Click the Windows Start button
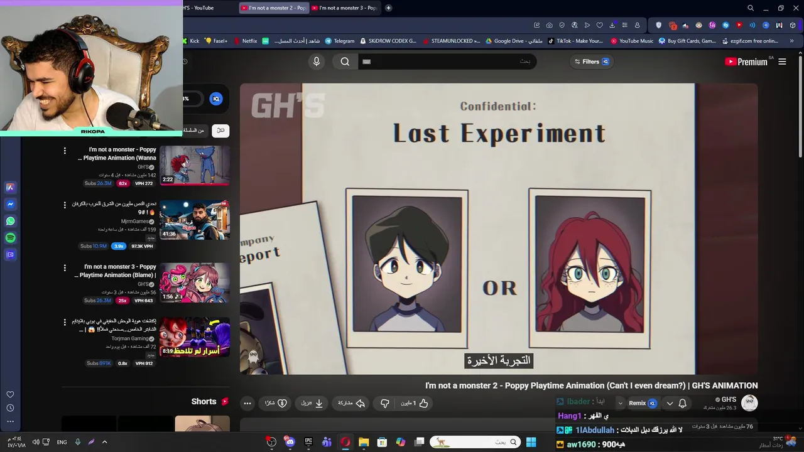Screen dimensions: 804x452 click(x=531, y=442)
